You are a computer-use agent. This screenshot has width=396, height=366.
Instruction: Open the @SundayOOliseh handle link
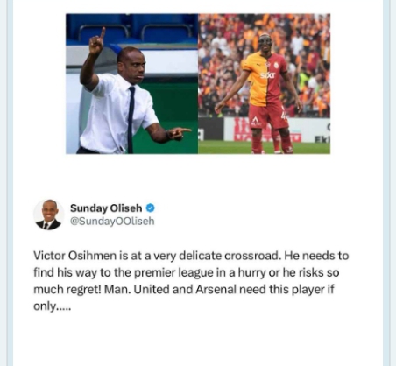pyautogui.click(x=112, y=221)
